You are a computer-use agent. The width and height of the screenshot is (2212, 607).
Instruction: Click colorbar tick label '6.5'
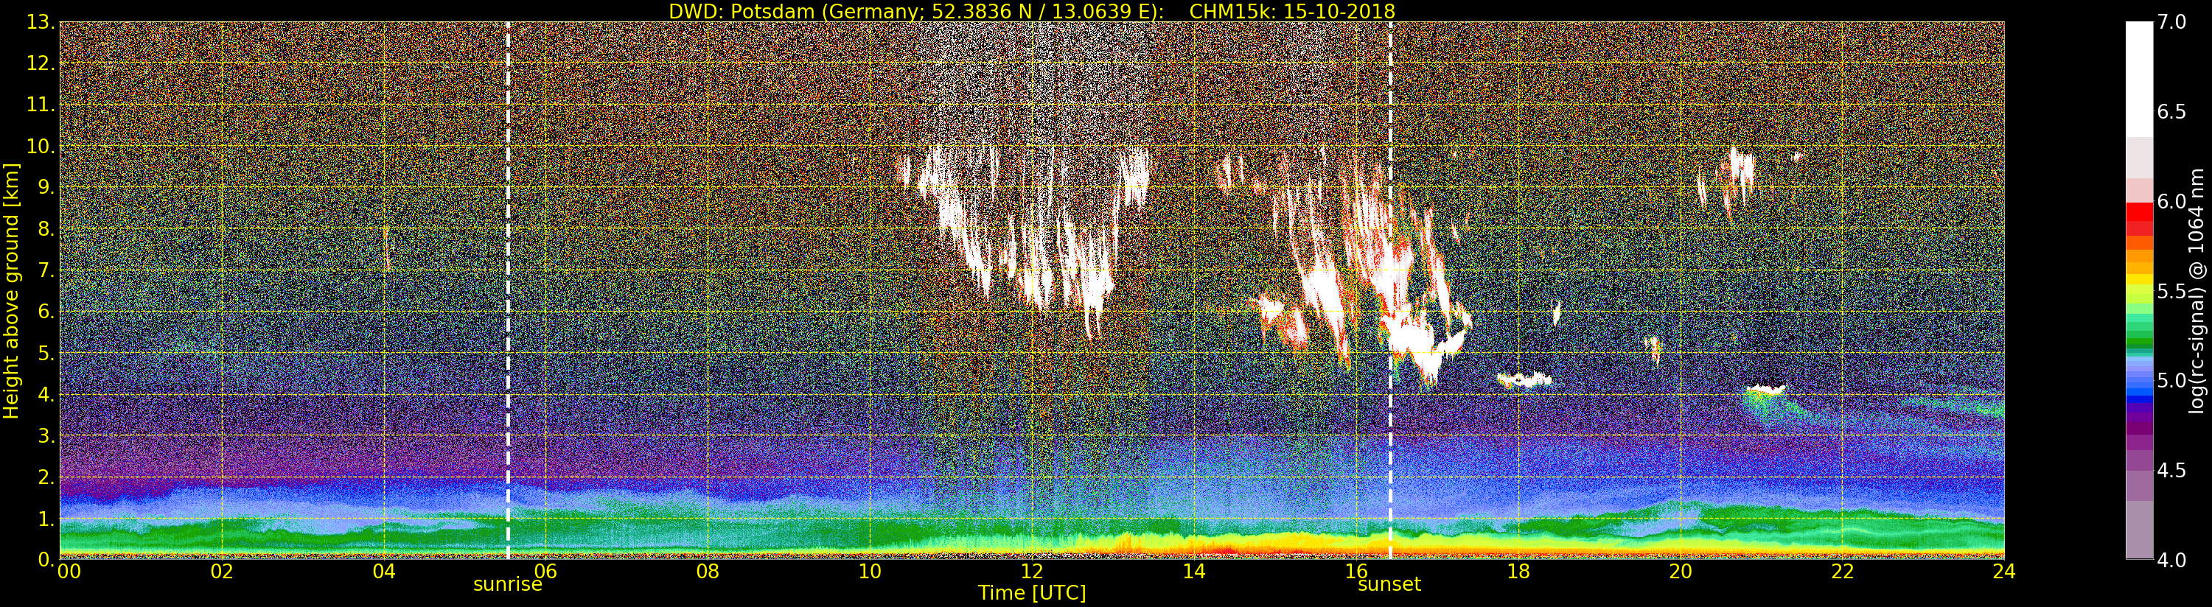tap(2171, 112)
